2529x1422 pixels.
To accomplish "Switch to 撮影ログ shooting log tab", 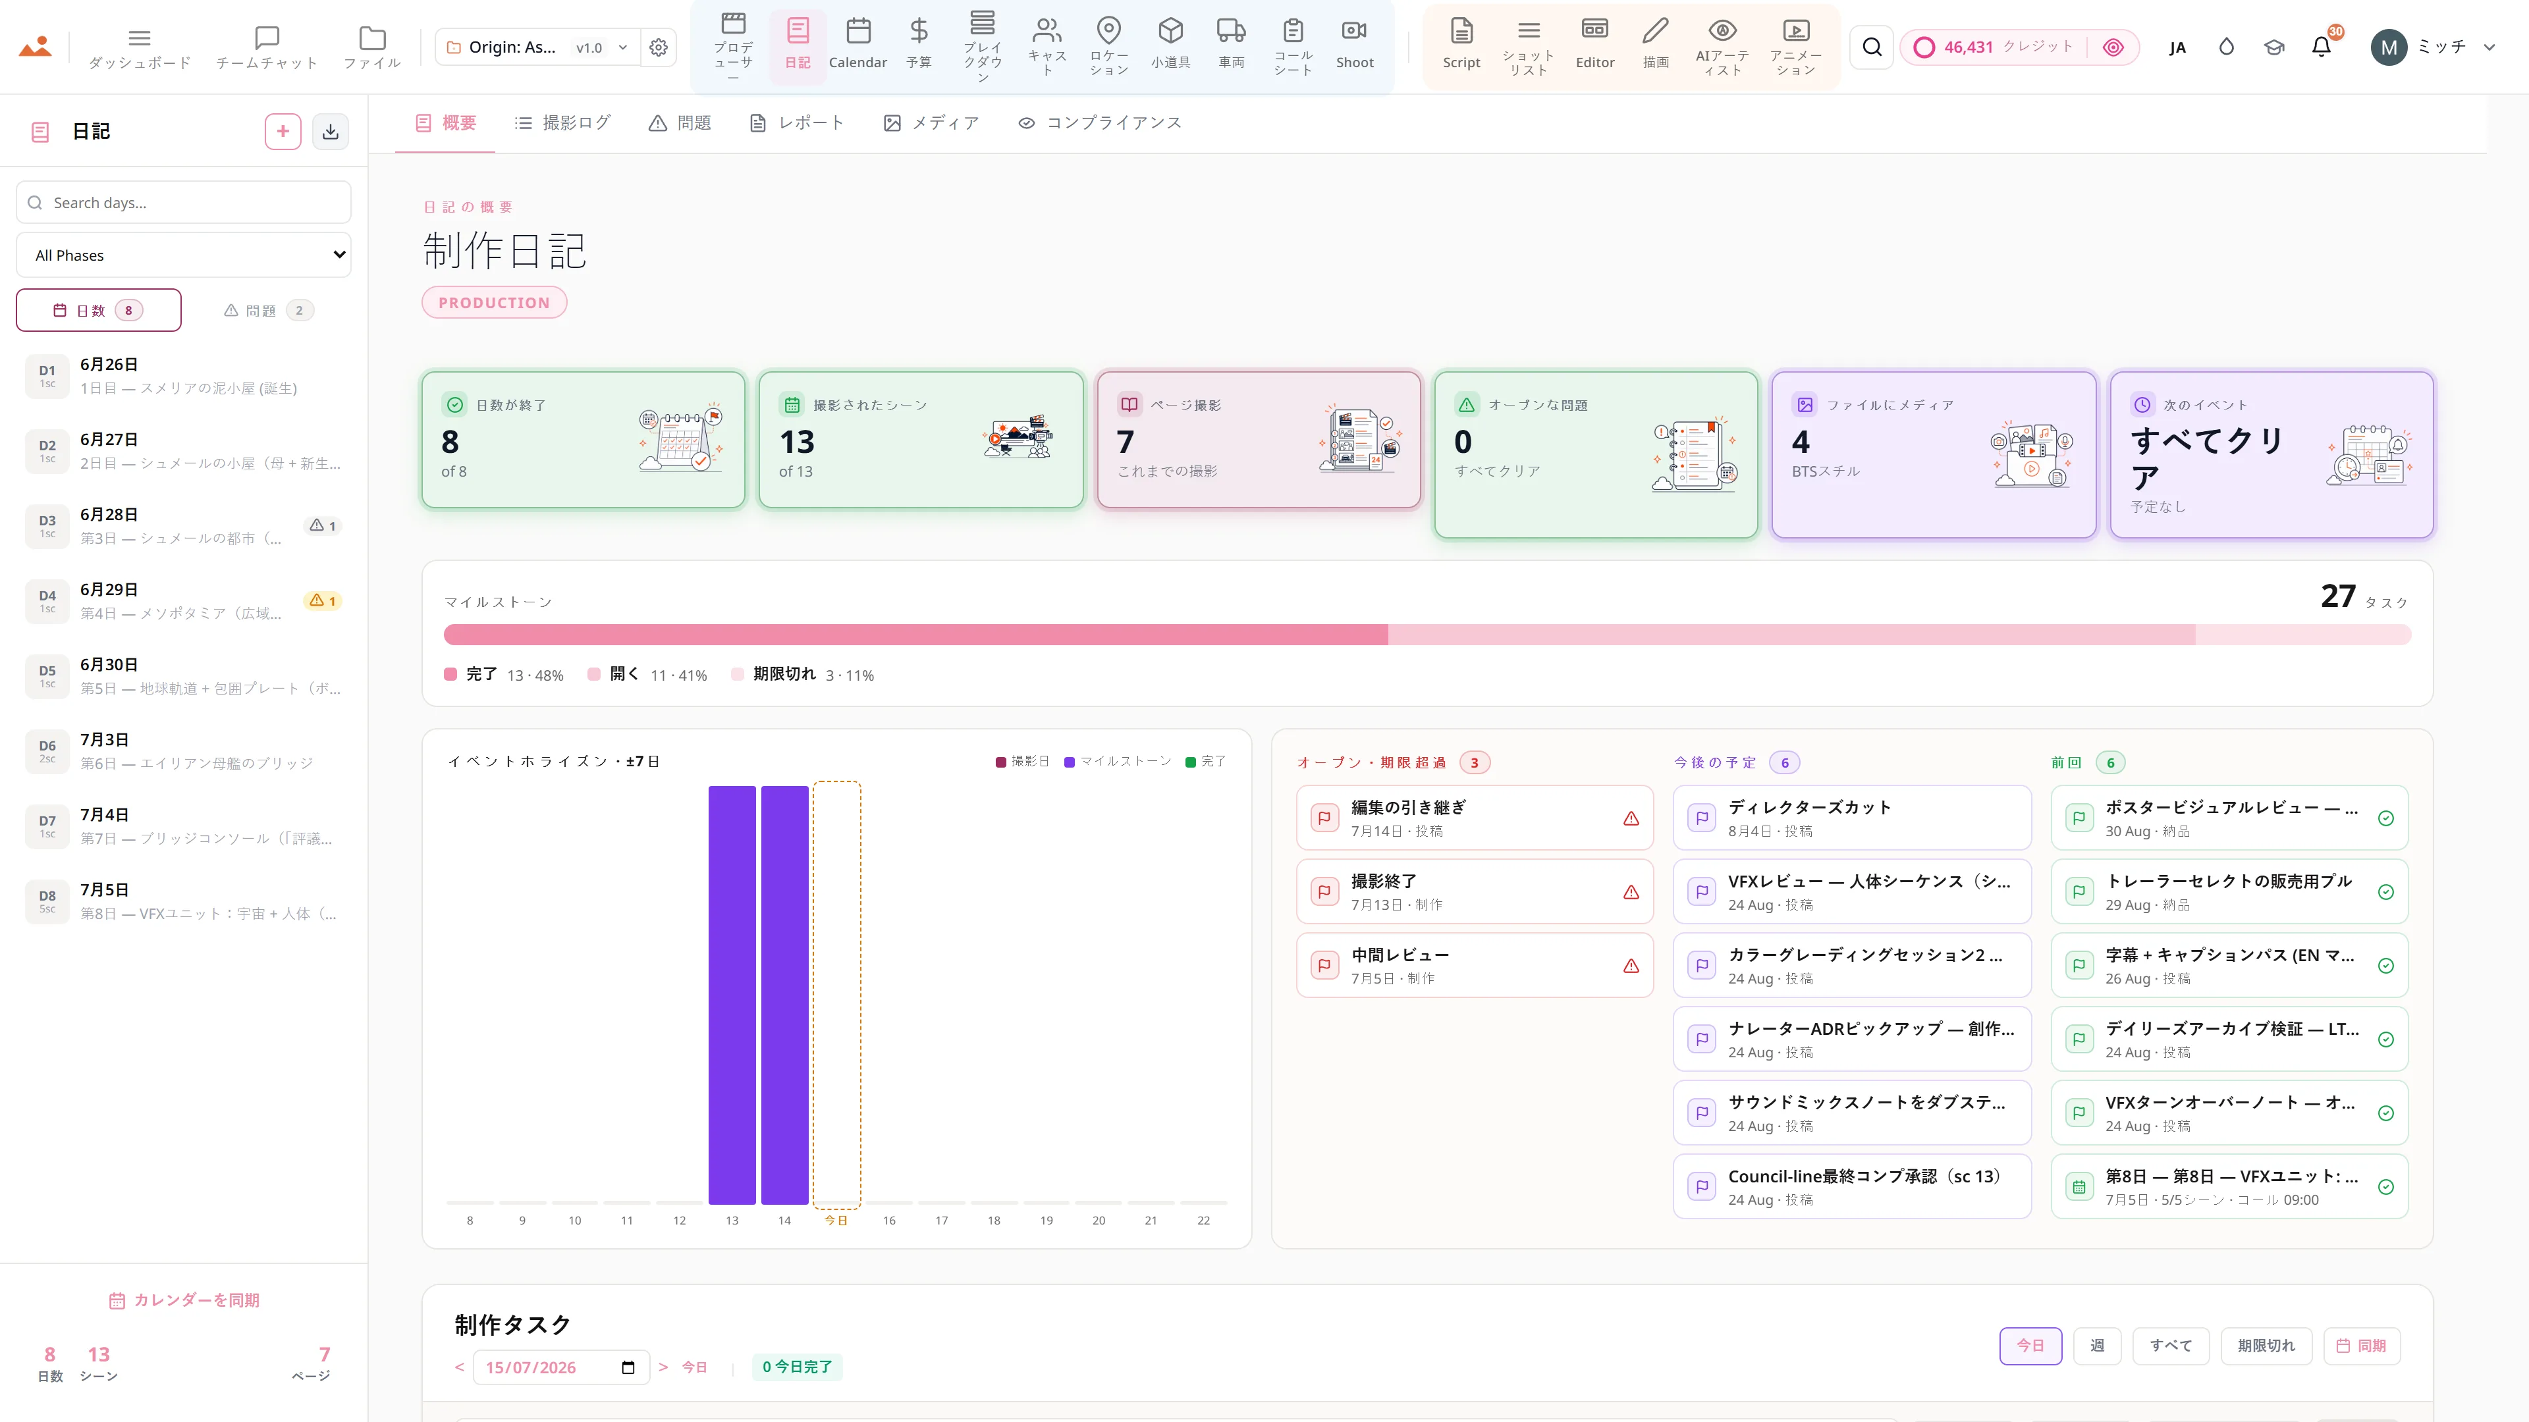I will pos(562,122).
